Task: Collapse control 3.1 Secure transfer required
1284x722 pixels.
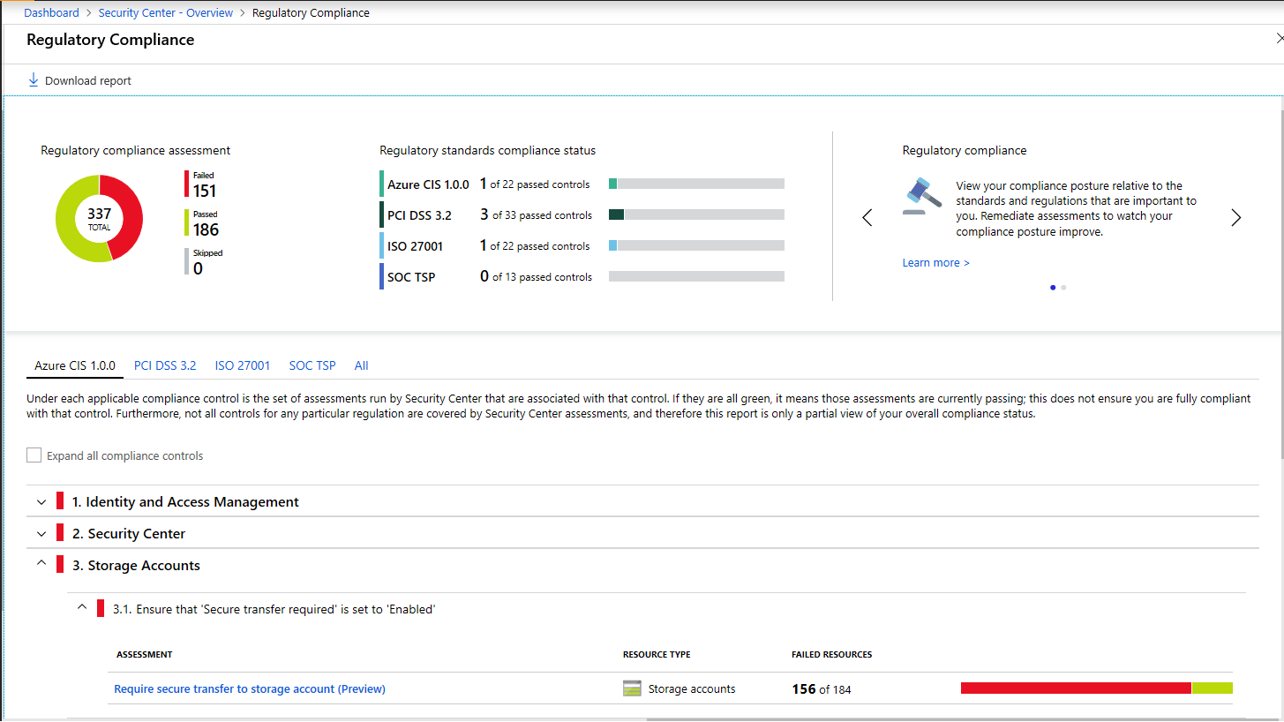Action: 82,608
